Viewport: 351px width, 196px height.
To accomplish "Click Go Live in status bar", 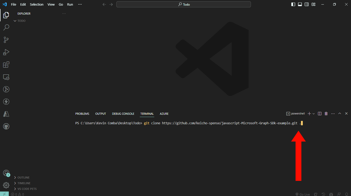I will click(303, 194).
